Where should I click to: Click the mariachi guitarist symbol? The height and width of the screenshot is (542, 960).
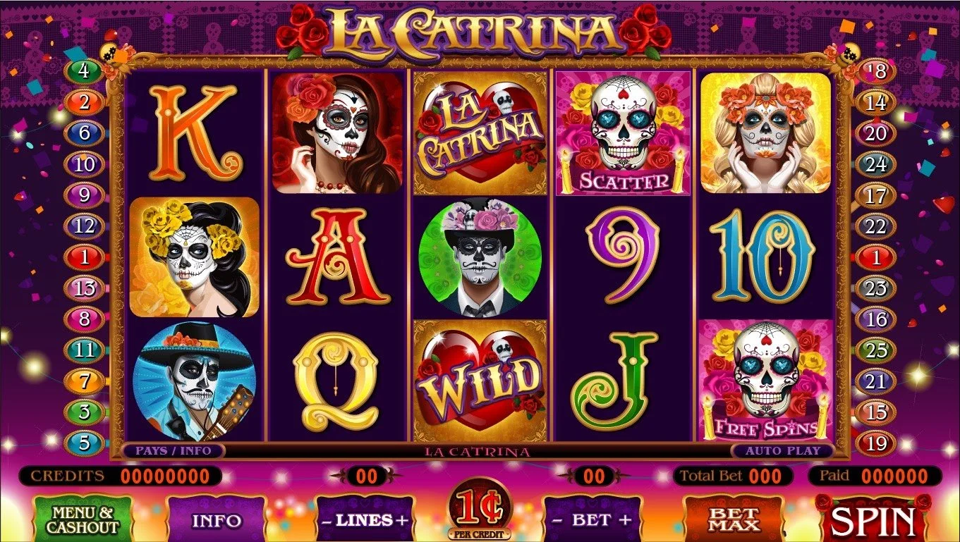tap(194, 382)
